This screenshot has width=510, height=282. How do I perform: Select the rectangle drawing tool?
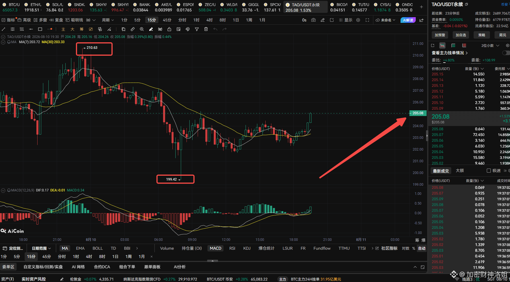tap(40, 29)
